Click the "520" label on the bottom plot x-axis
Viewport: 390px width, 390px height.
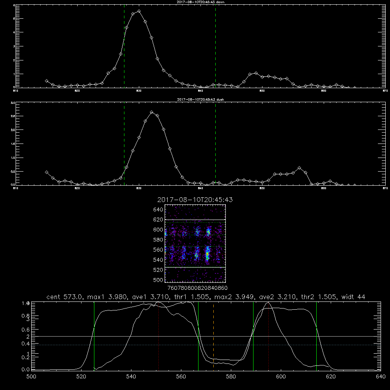pos(81,377)
